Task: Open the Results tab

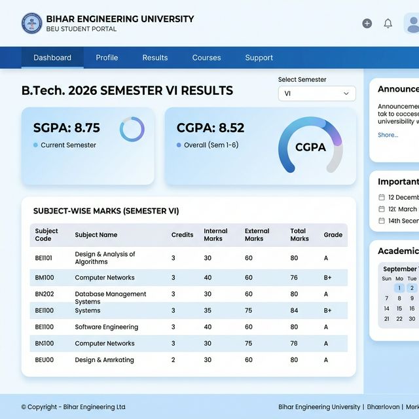Action: click(x=155, y=58)
